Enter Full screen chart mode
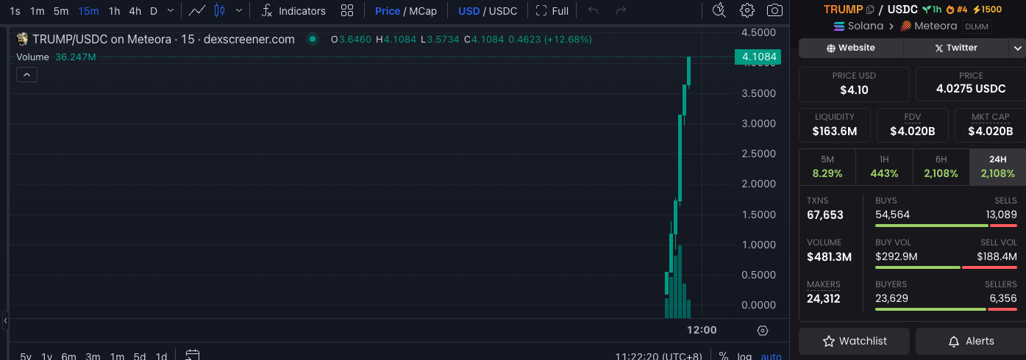This screenshot has height=360, width=1026. [552, 11]
